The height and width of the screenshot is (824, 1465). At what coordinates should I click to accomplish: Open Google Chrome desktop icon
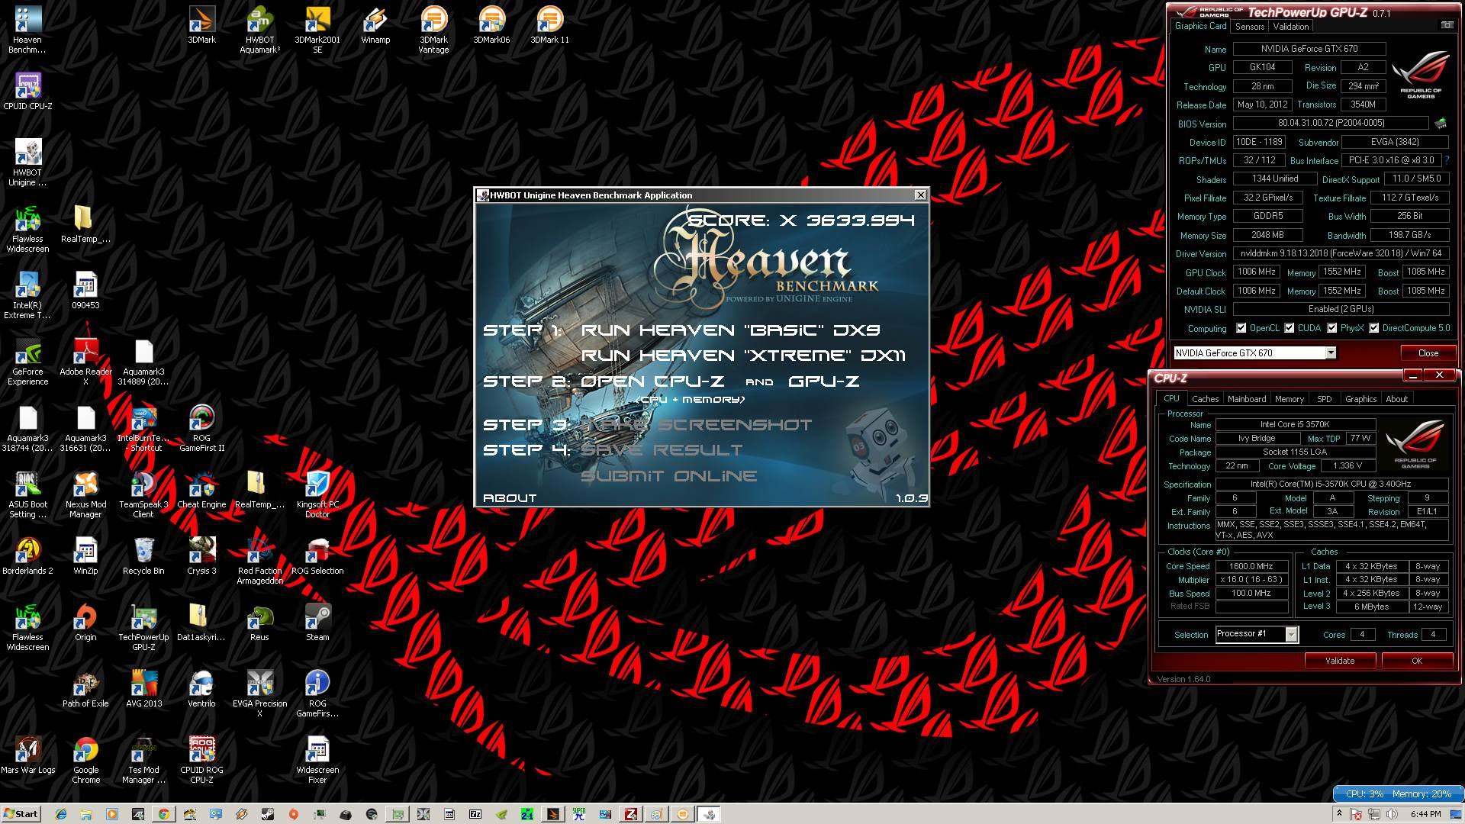(x=85, y=759)
